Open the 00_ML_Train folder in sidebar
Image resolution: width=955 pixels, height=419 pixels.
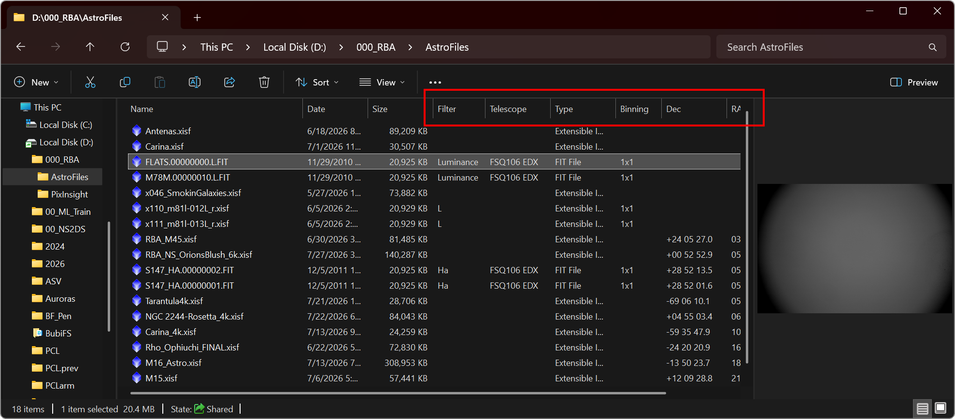click(x=68, y=211)
